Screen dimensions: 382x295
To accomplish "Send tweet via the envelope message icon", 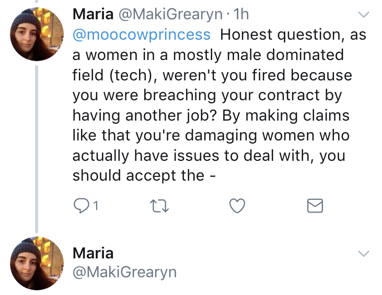I will tap(315, 206).
